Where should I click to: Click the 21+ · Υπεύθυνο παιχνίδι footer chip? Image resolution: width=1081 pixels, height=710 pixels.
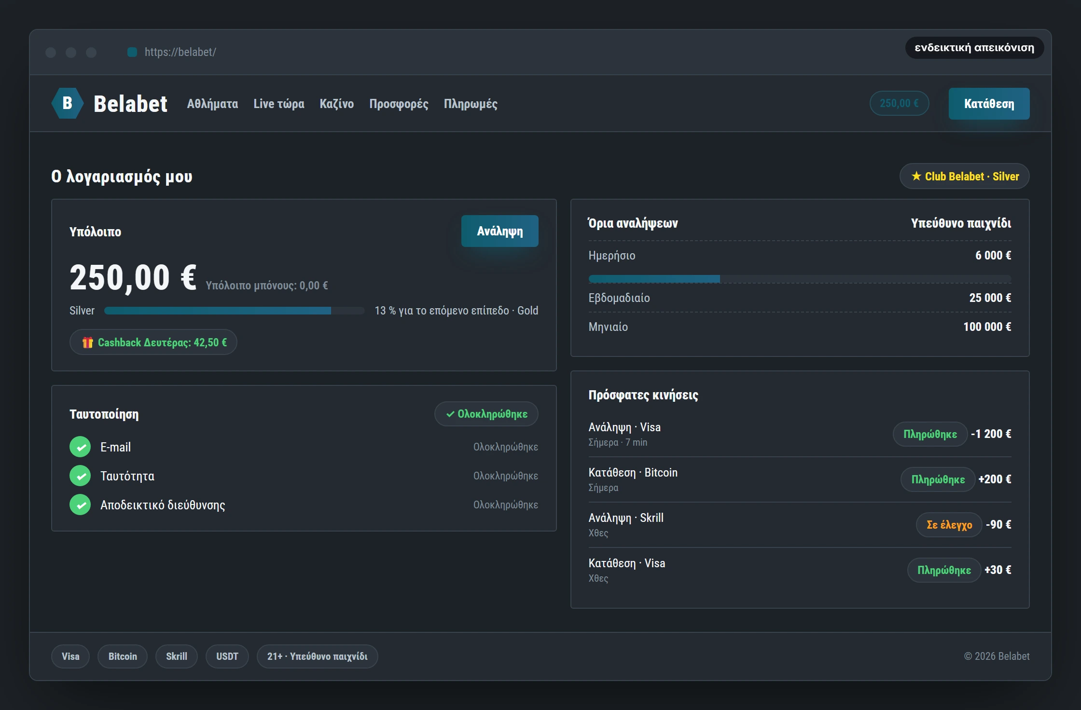click(x=318, y=656)
